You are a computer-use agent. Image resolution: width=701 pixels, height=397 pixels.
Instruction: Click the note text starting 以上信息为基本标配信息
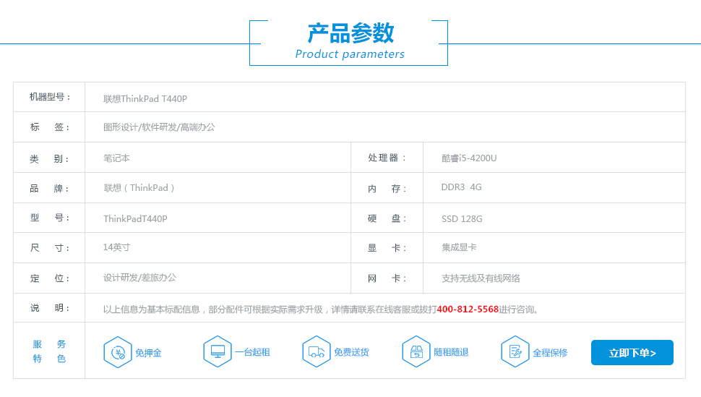(322, 310)
